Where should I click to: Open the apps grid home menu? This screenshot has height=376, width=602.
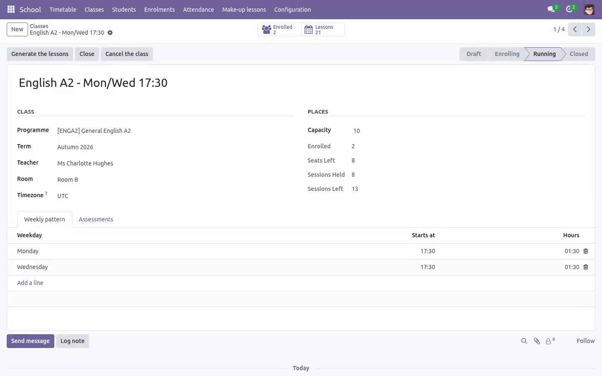pos(11,9)
